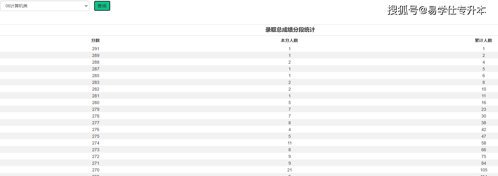This screenshot has width=498, height=176.
Task: Click the 录取总成绩分段统计 table title
Action: pyautogui.click(x=290, y=30)
